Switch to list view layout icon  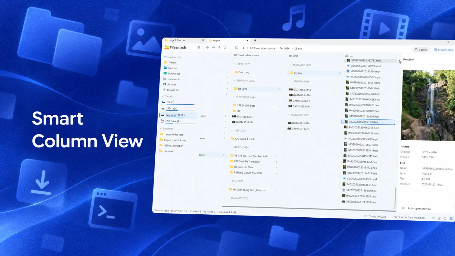pos(433,218)
